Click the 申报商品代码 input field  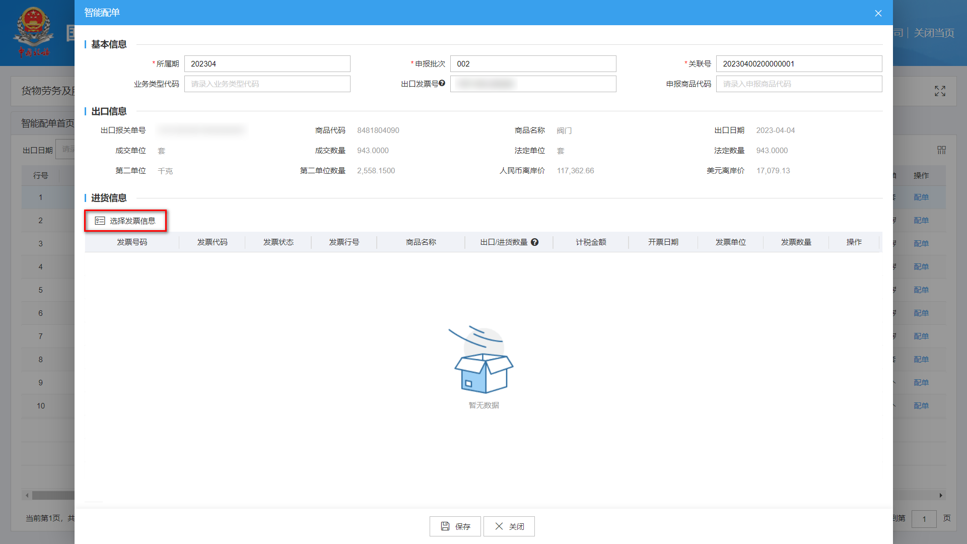point(799,83)
